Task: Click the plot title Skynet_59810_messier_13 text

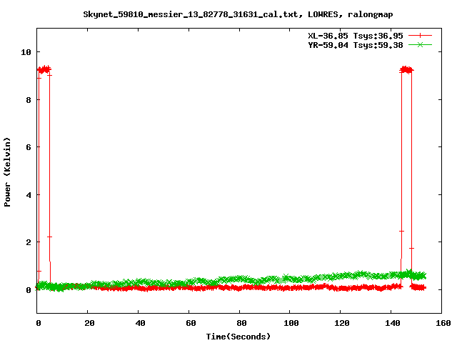Action: [x=238, y=14]
